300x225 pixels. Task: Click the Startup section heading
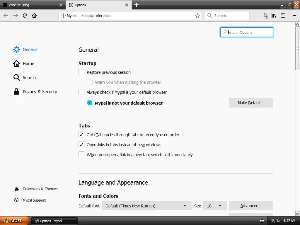coord(87,63)
